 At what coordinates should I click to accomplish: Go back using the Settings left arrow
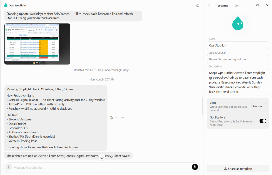click(x=209, y=5)
